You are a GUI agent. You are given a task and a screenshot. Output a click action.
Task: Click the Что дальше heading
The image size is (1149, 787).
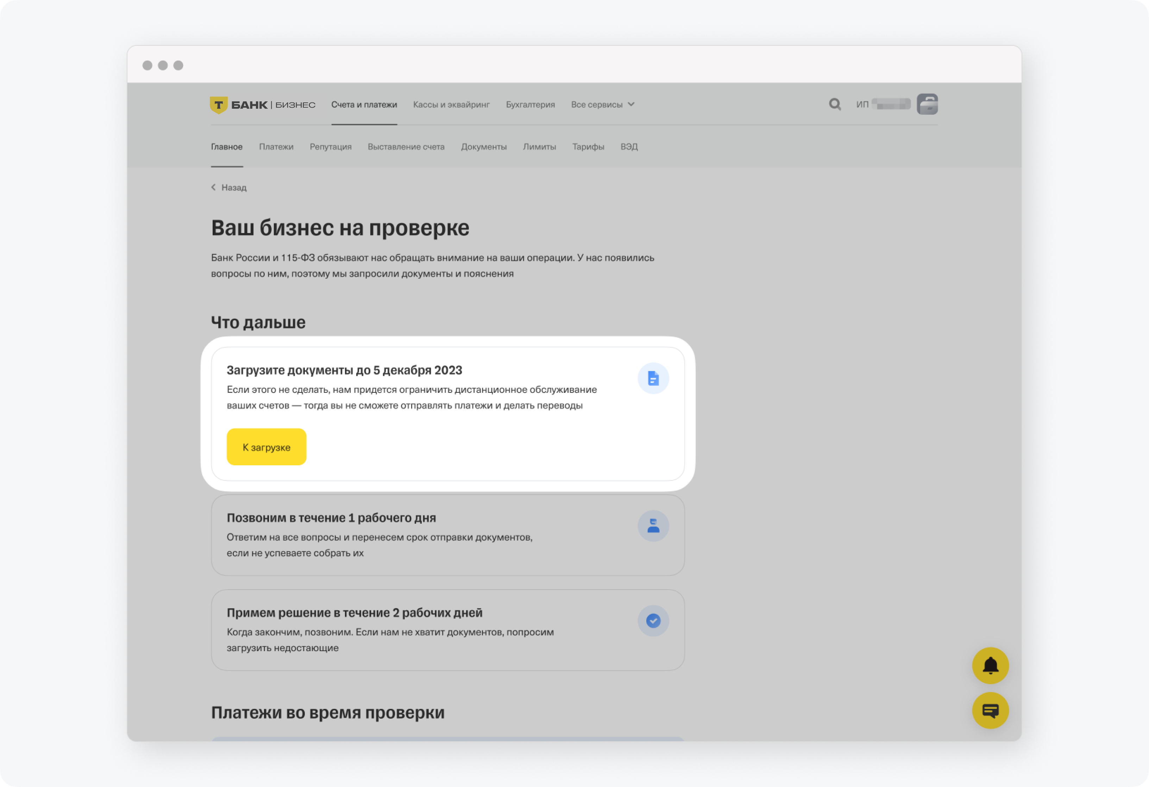(x=258, y=322)
